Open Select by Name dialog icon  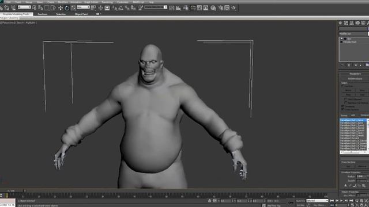click(40, 8)
